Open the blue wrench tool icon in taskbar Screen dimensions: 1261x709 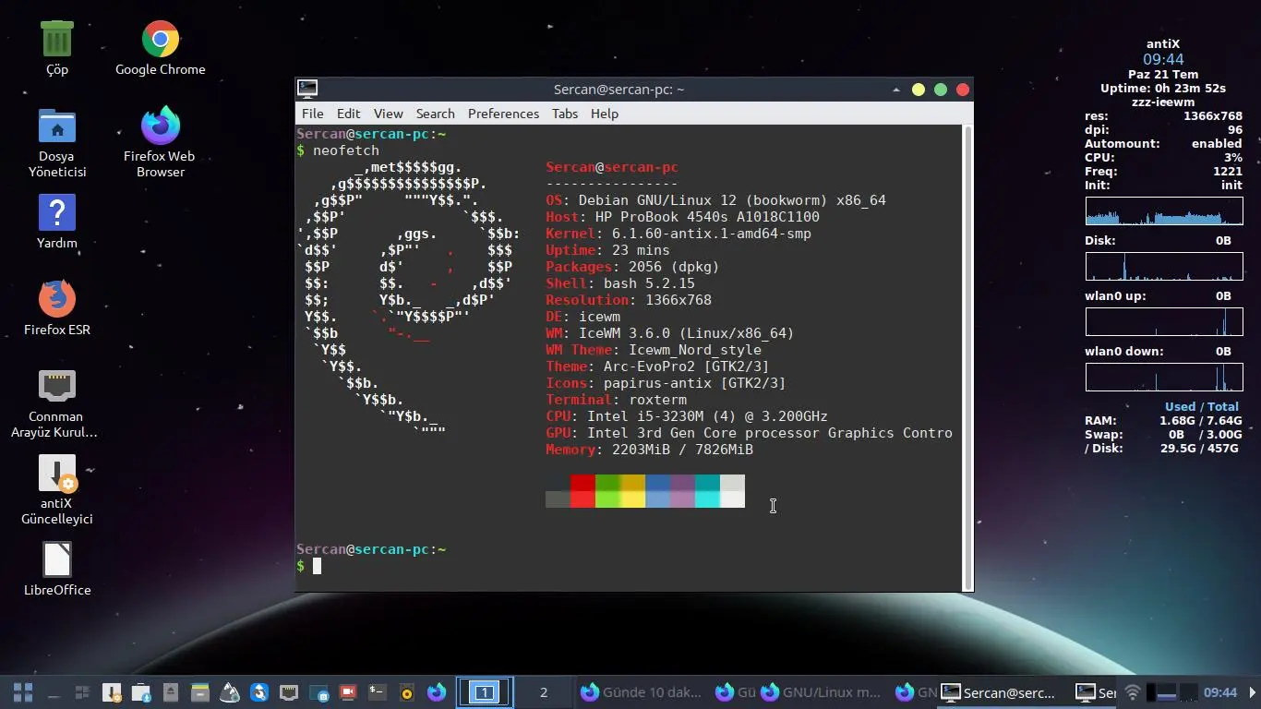point(259,692)
